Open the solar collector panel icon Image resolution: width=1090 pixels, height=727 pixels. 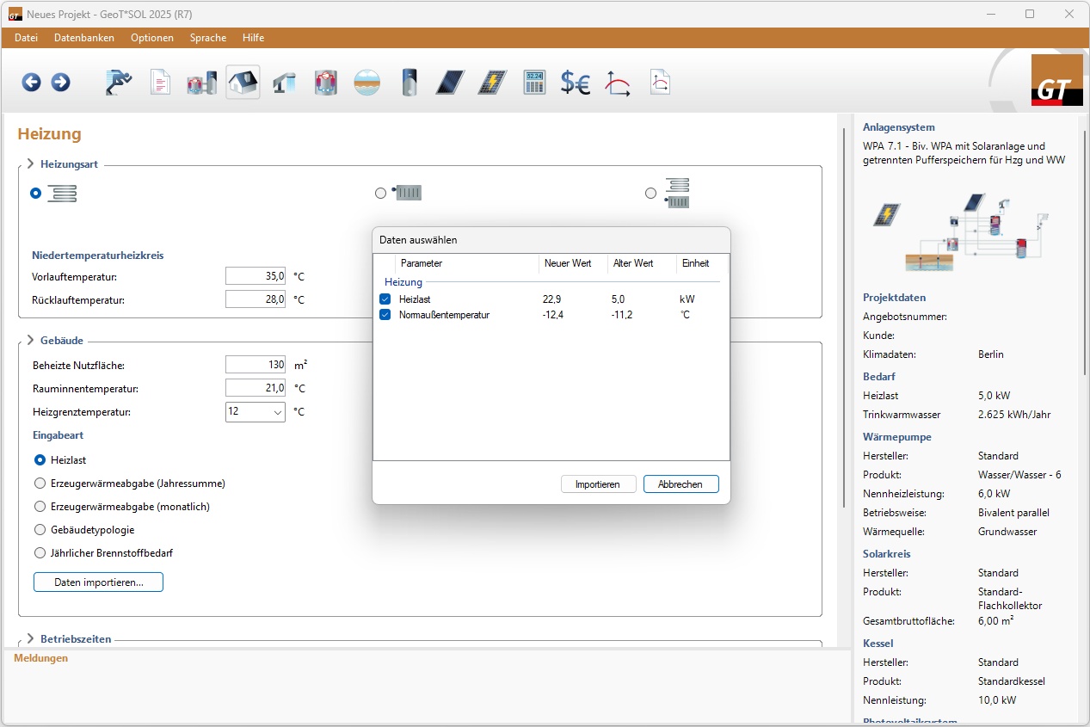pos(450,83)
